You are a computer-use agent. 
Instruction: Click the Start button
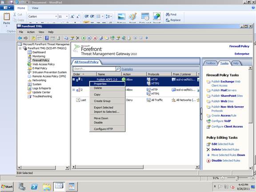(x=7, y=187)
